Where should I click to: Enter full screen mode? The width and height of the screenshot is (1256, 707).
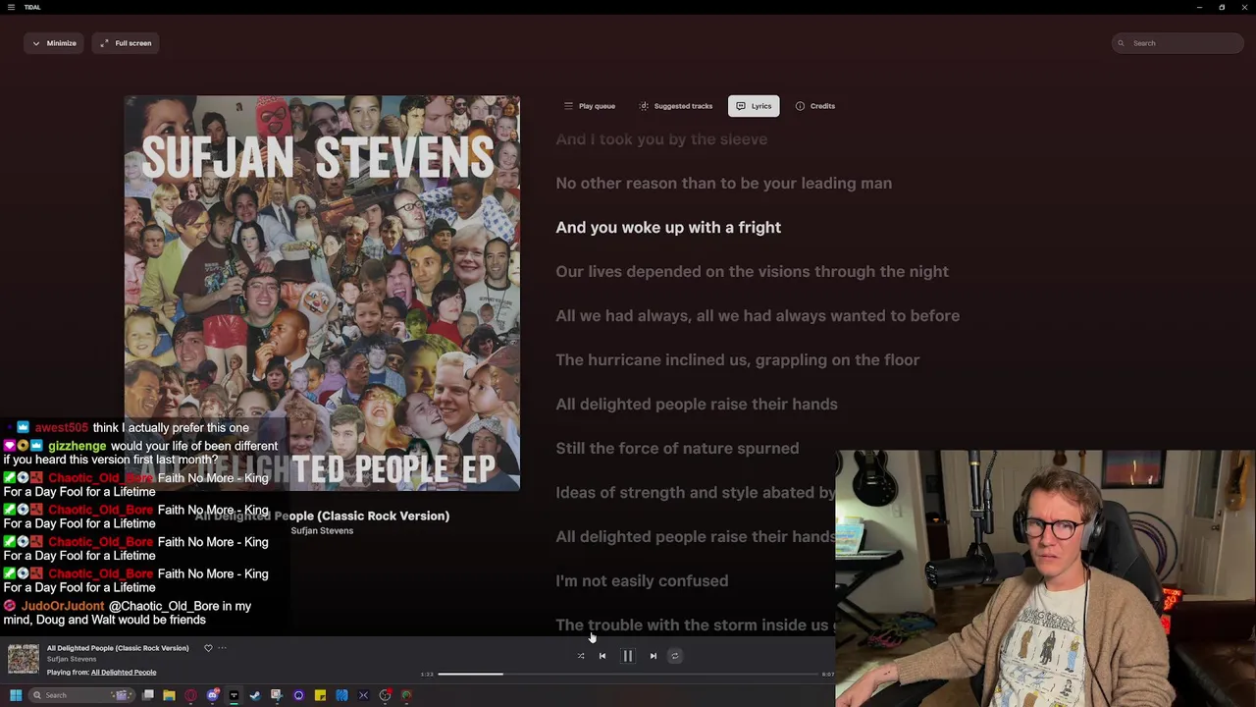click(x=126, y=43)
